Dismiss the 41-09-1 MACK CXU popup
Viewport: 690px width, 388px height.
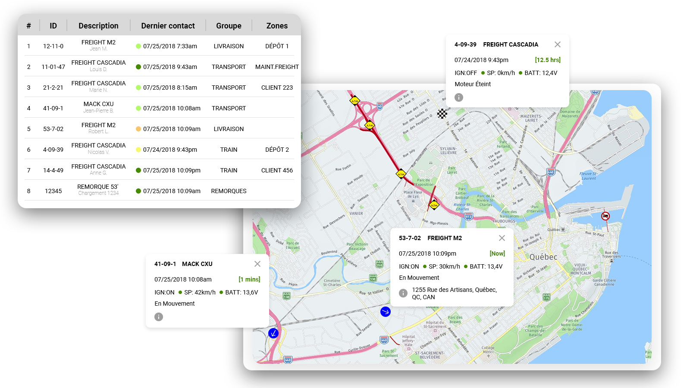pos(257,264)
